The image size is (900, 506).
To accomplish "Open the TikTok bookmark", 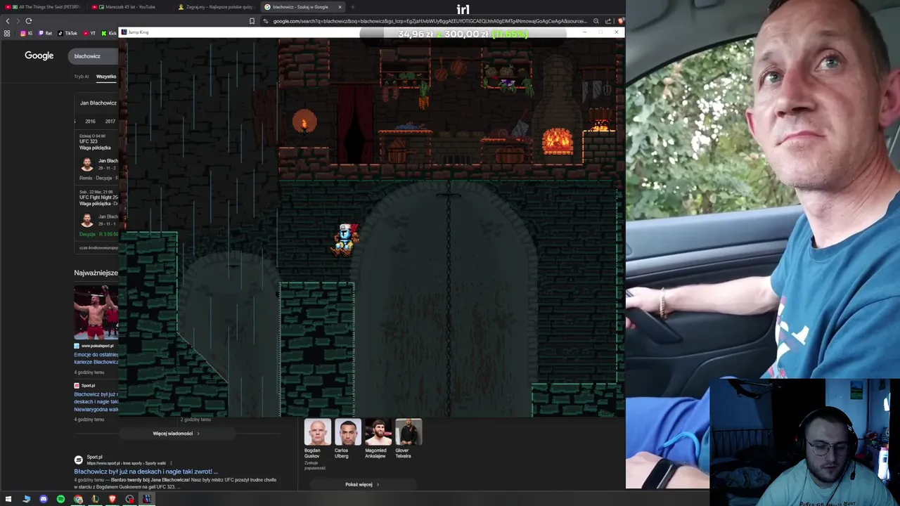I will click(67, 33).
